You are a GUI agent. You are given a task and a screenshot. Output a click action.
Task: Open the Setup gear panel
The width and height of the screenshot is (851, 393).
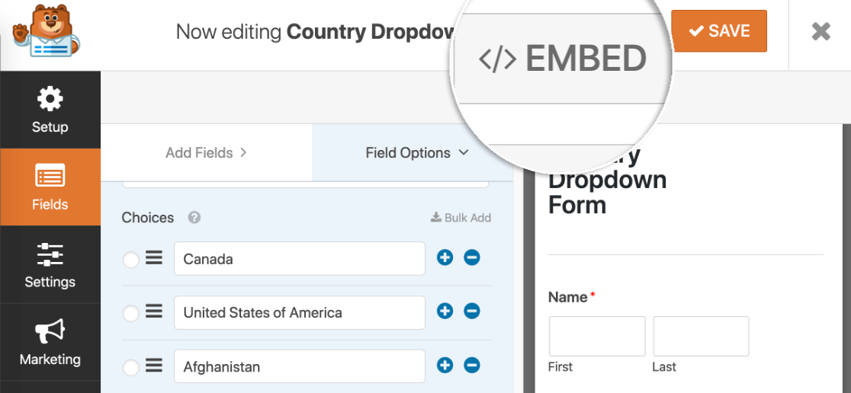[50, 110]
